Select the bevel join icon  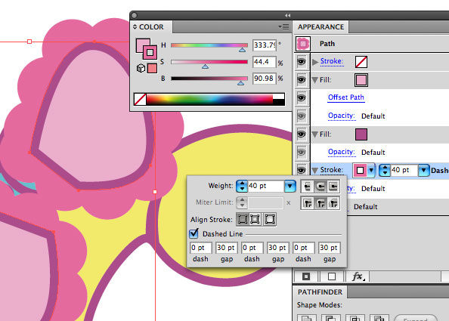(x=333, y=203)
